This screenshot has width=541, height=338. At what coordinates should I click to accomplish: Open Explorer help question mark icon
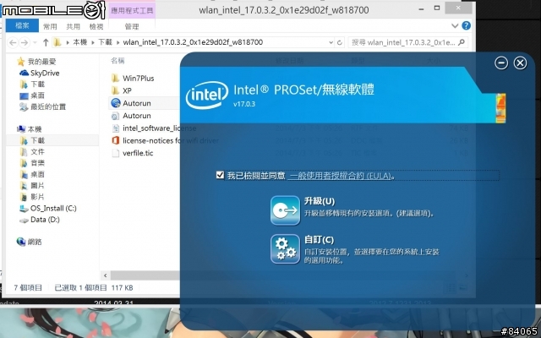[x=466, y=25]
